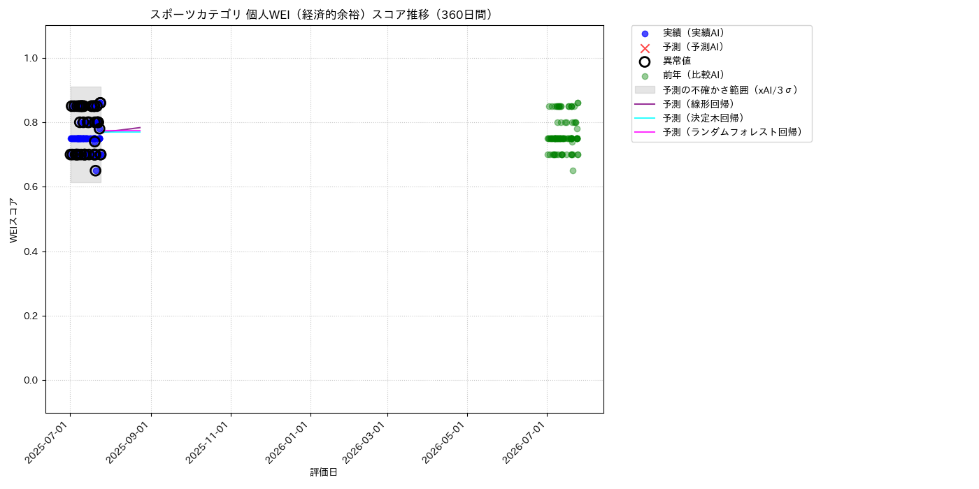Click the 0.4 y-axis tick label
The width and height of the screenshot is (979, 489).
(30, 251)
